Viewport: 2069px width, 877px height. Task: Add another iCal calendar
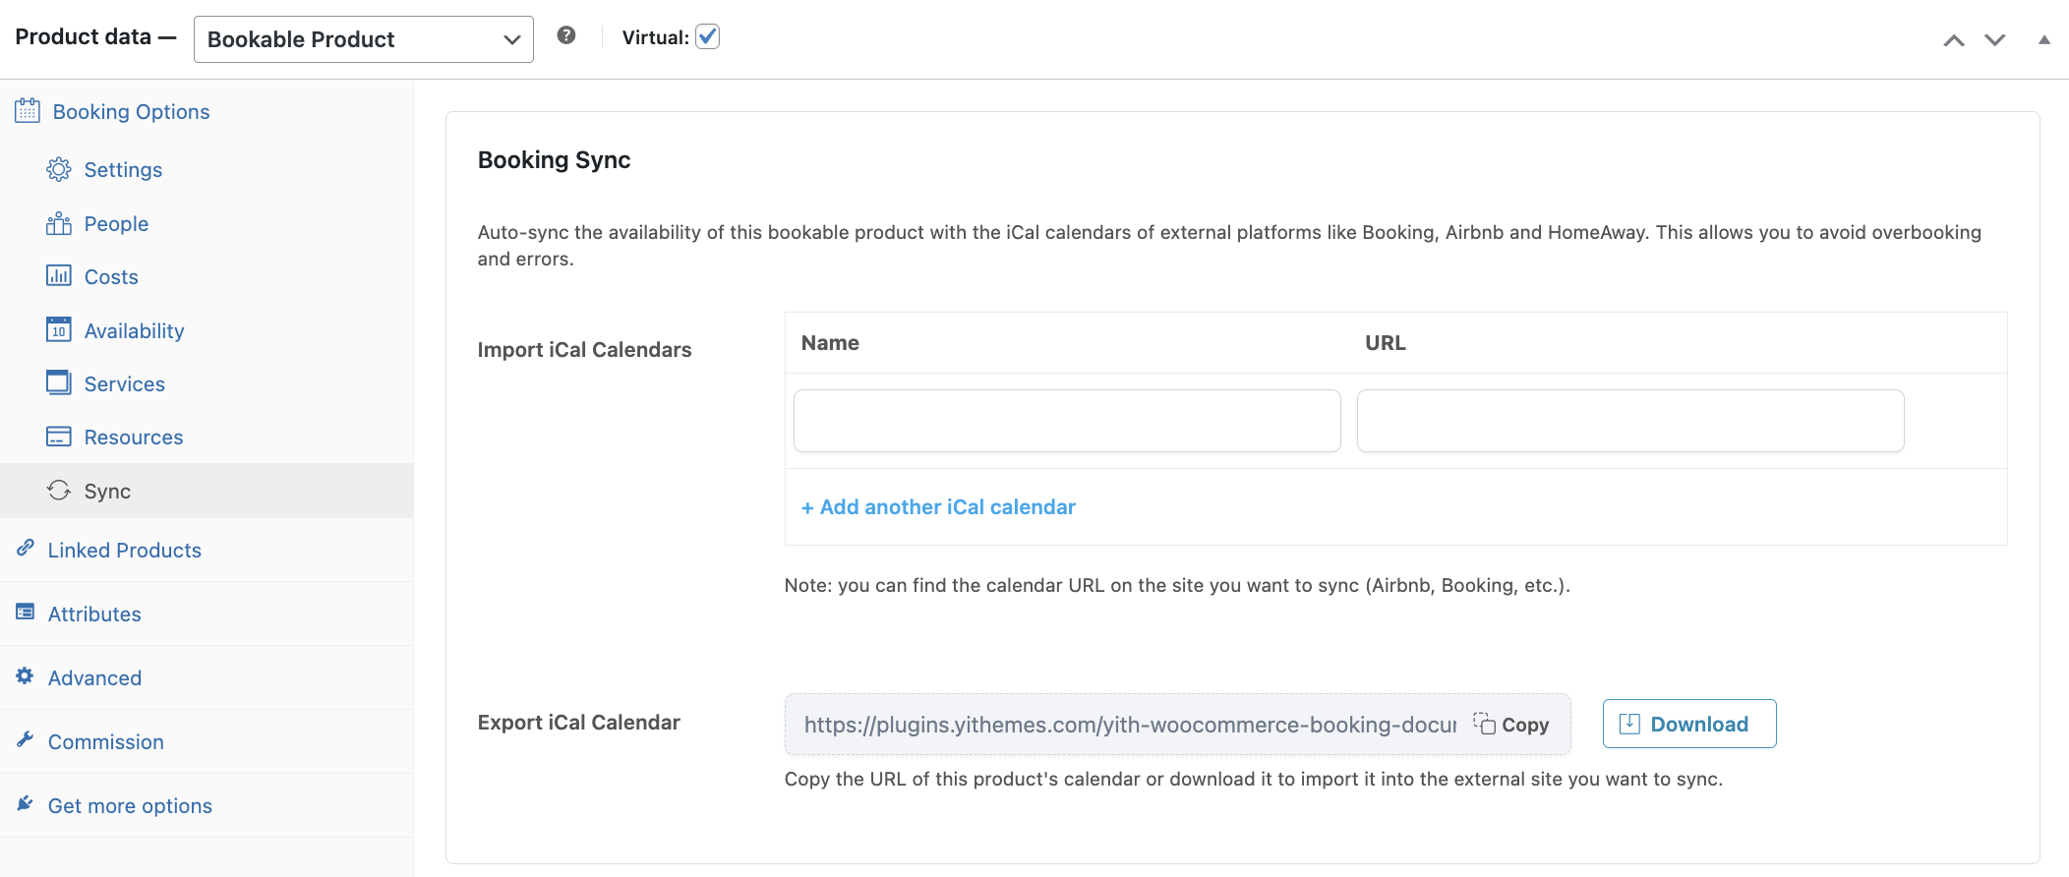click(x=938, y=507)
